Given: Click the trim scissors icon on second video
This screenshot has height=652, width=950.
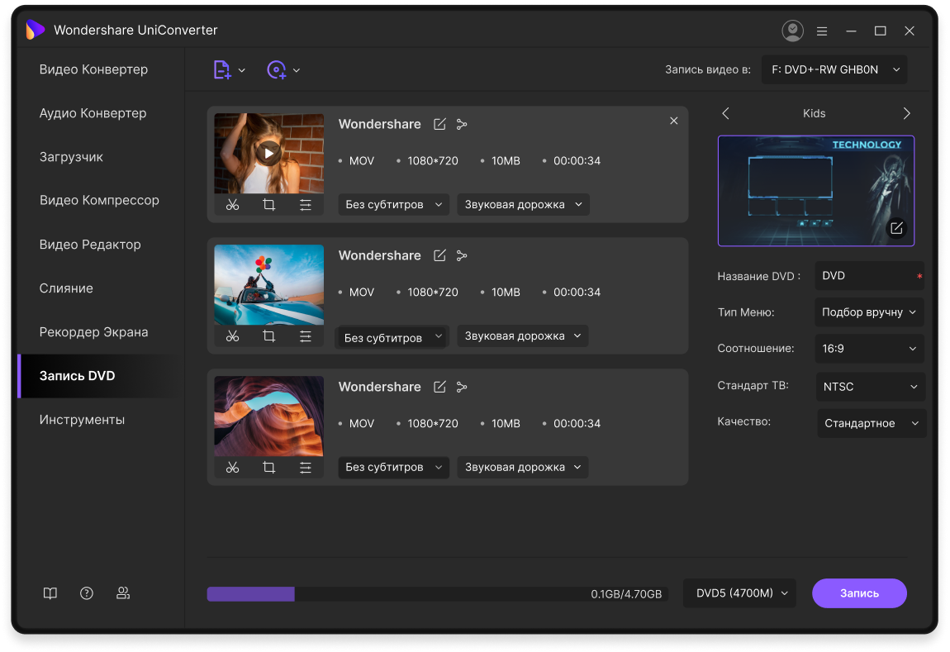Looking at the screenshot, I should pos(233,336).
